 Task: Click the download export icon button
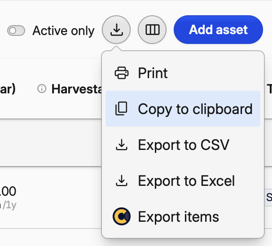(x=116, y=30)
